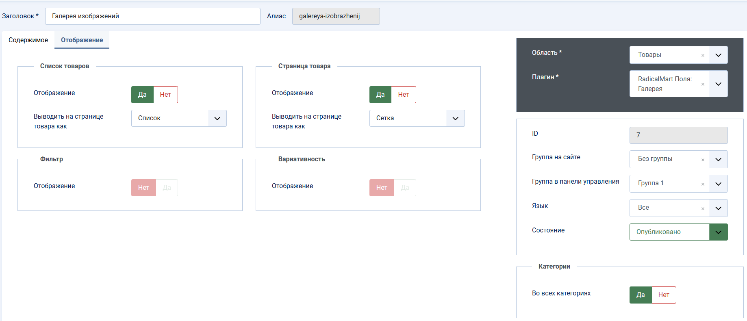The height and width of the screenshot is (321, 747).
Task: Click the Заголовок text input field
Action: 152,16
